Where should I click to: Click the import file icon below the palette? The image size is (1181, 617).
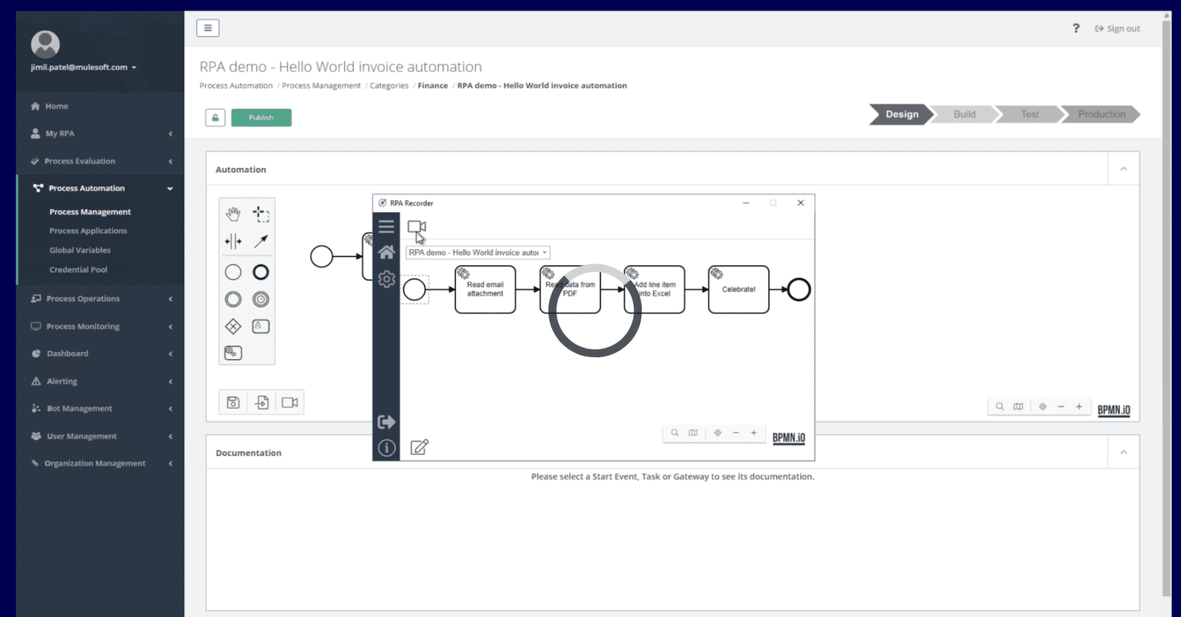(x=262, y=402)
